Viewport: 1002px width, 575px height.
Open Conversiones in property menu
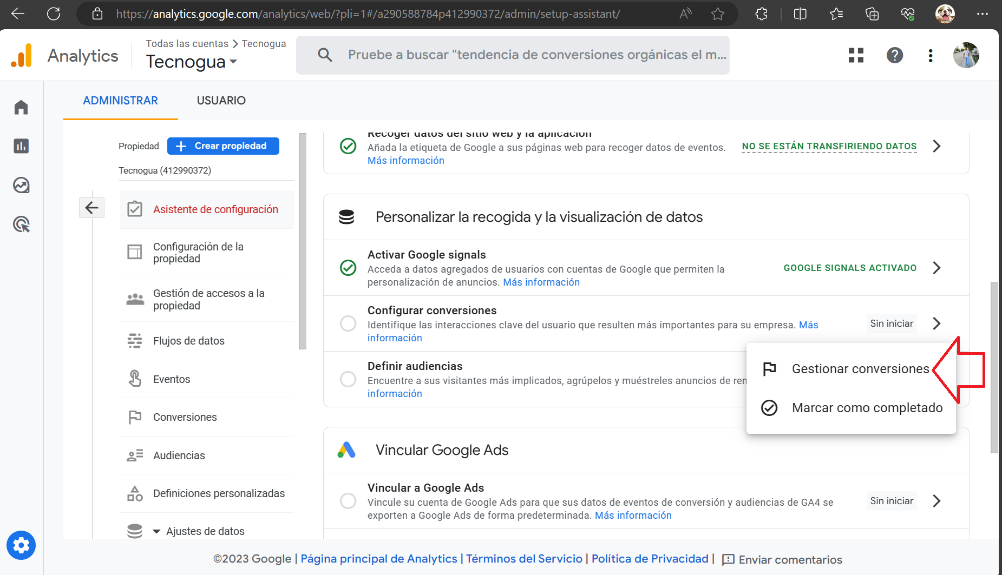207,417
